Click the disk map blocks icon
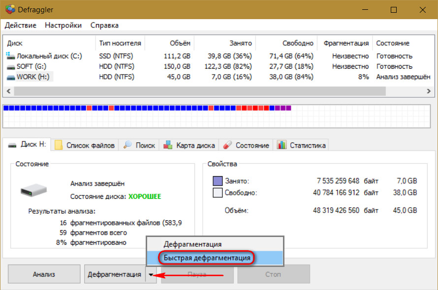The image size is (438, 290). click(168, 145)
